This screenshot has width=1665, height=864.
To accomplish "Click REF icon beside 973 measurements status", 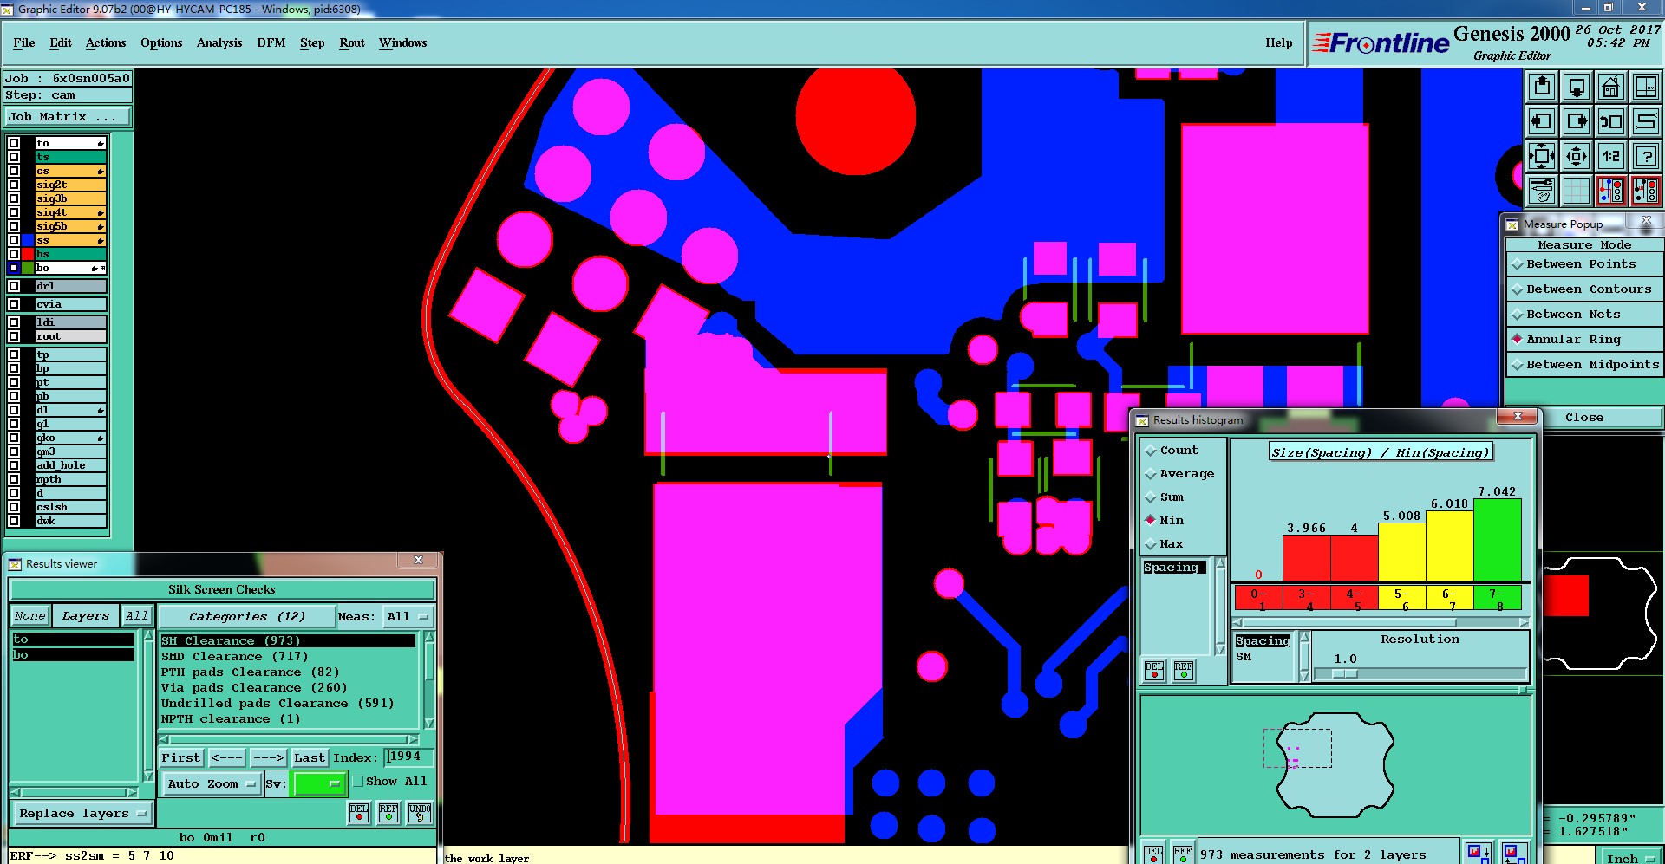I will (x=1183, y=854).
